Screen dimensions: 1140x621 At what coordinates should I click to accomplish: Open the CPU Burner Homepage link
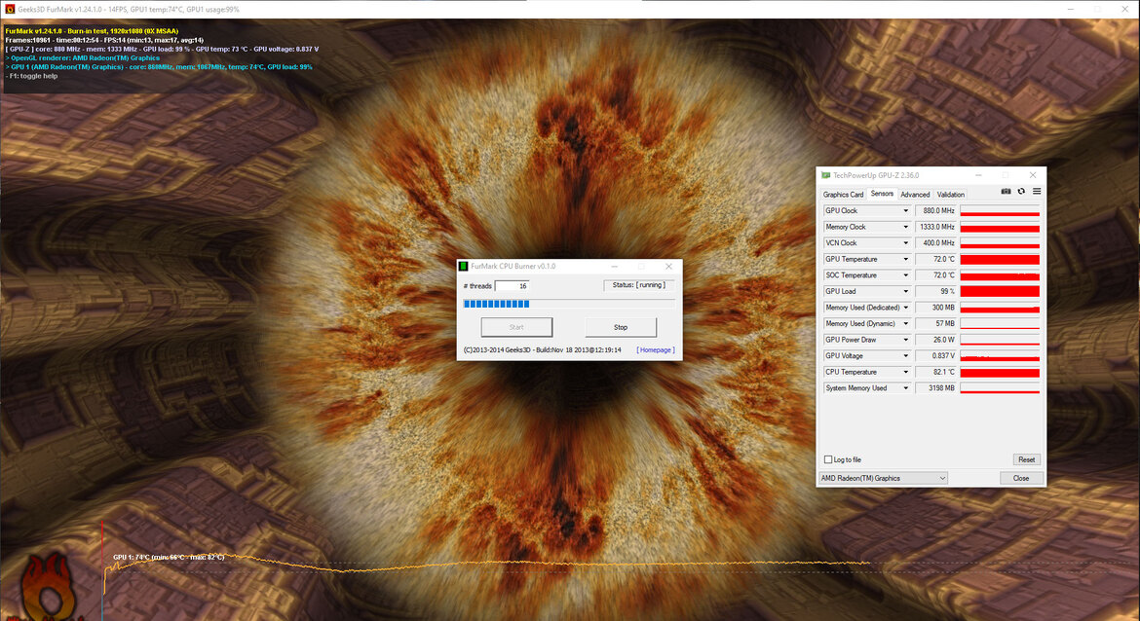point(656,350)
